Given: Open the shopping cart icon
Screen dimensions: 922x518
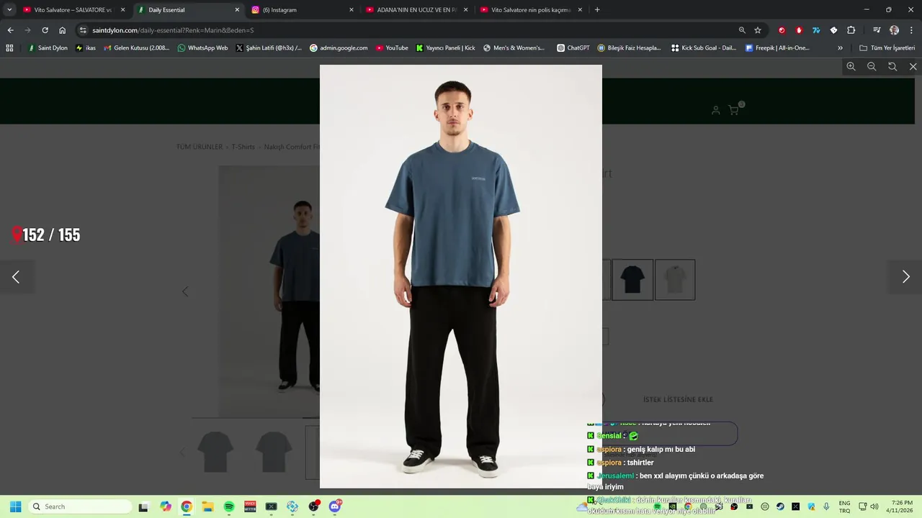Looking at the screenshot, I should [733, 110].
